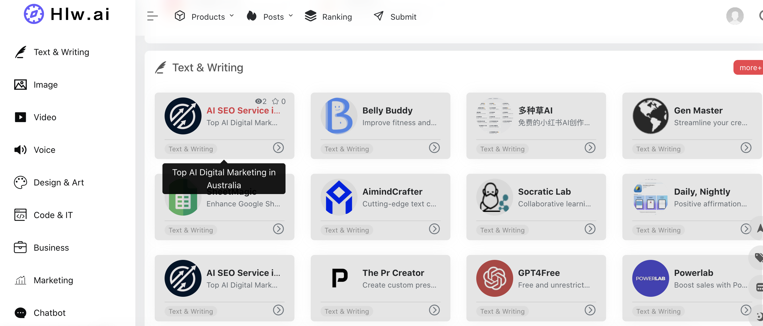Open Chatbot category in sidebar
763x326 pixels.
50,313
